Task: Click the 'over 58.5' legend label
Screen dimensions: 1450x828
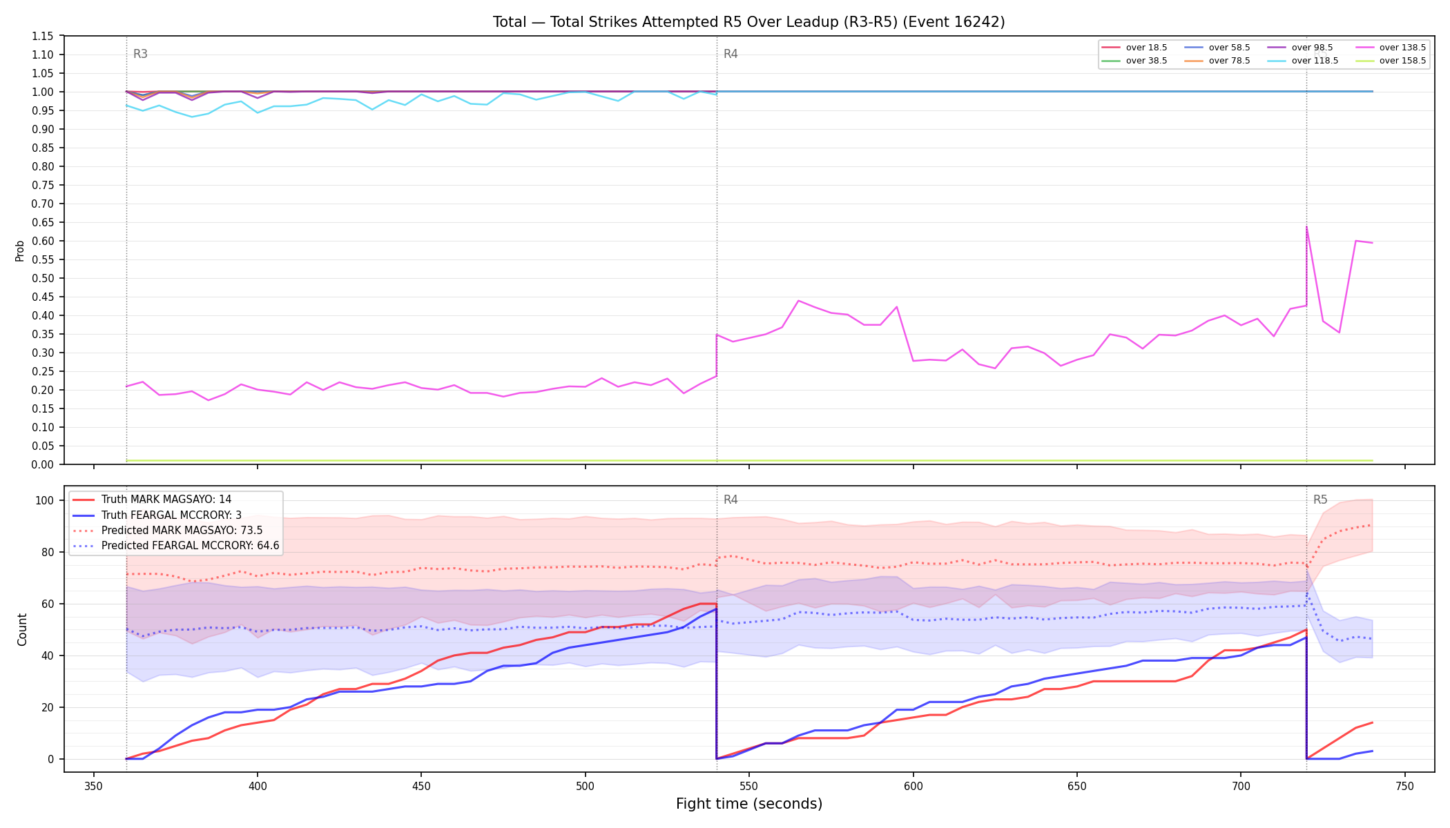Action: coord(1229,48)
